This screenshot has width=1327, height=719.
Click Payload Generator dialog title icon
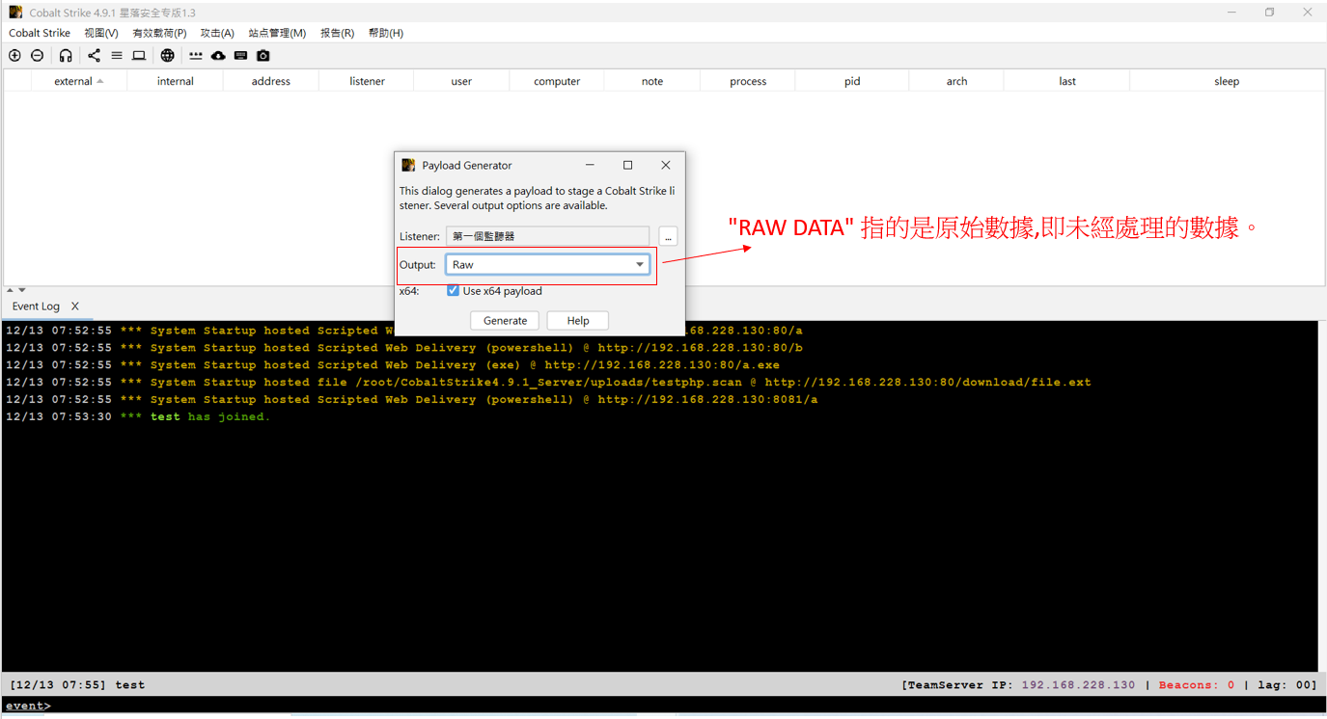pos(408,166)
